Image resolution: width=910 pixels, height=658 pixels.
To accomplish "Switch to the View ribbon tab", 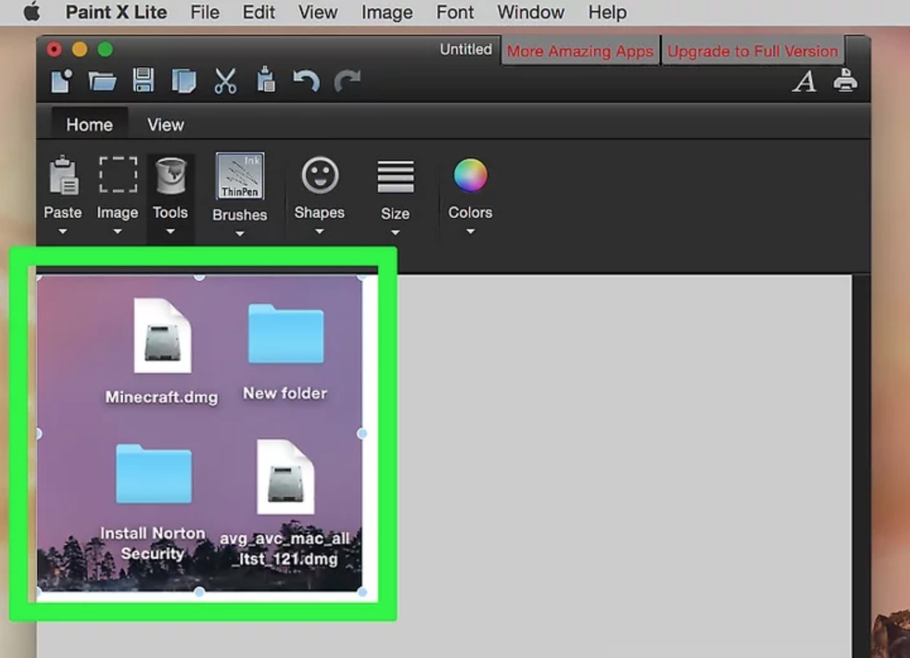I will point(165,125).
